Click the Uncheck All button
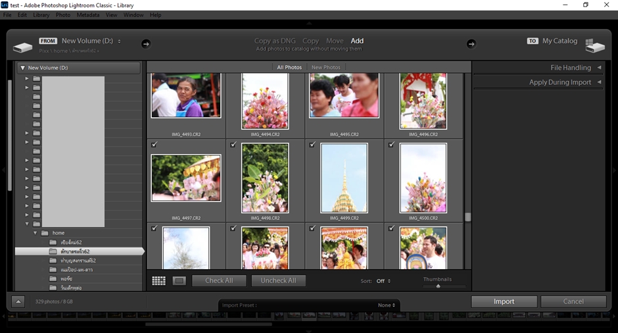 coord(278,280)
